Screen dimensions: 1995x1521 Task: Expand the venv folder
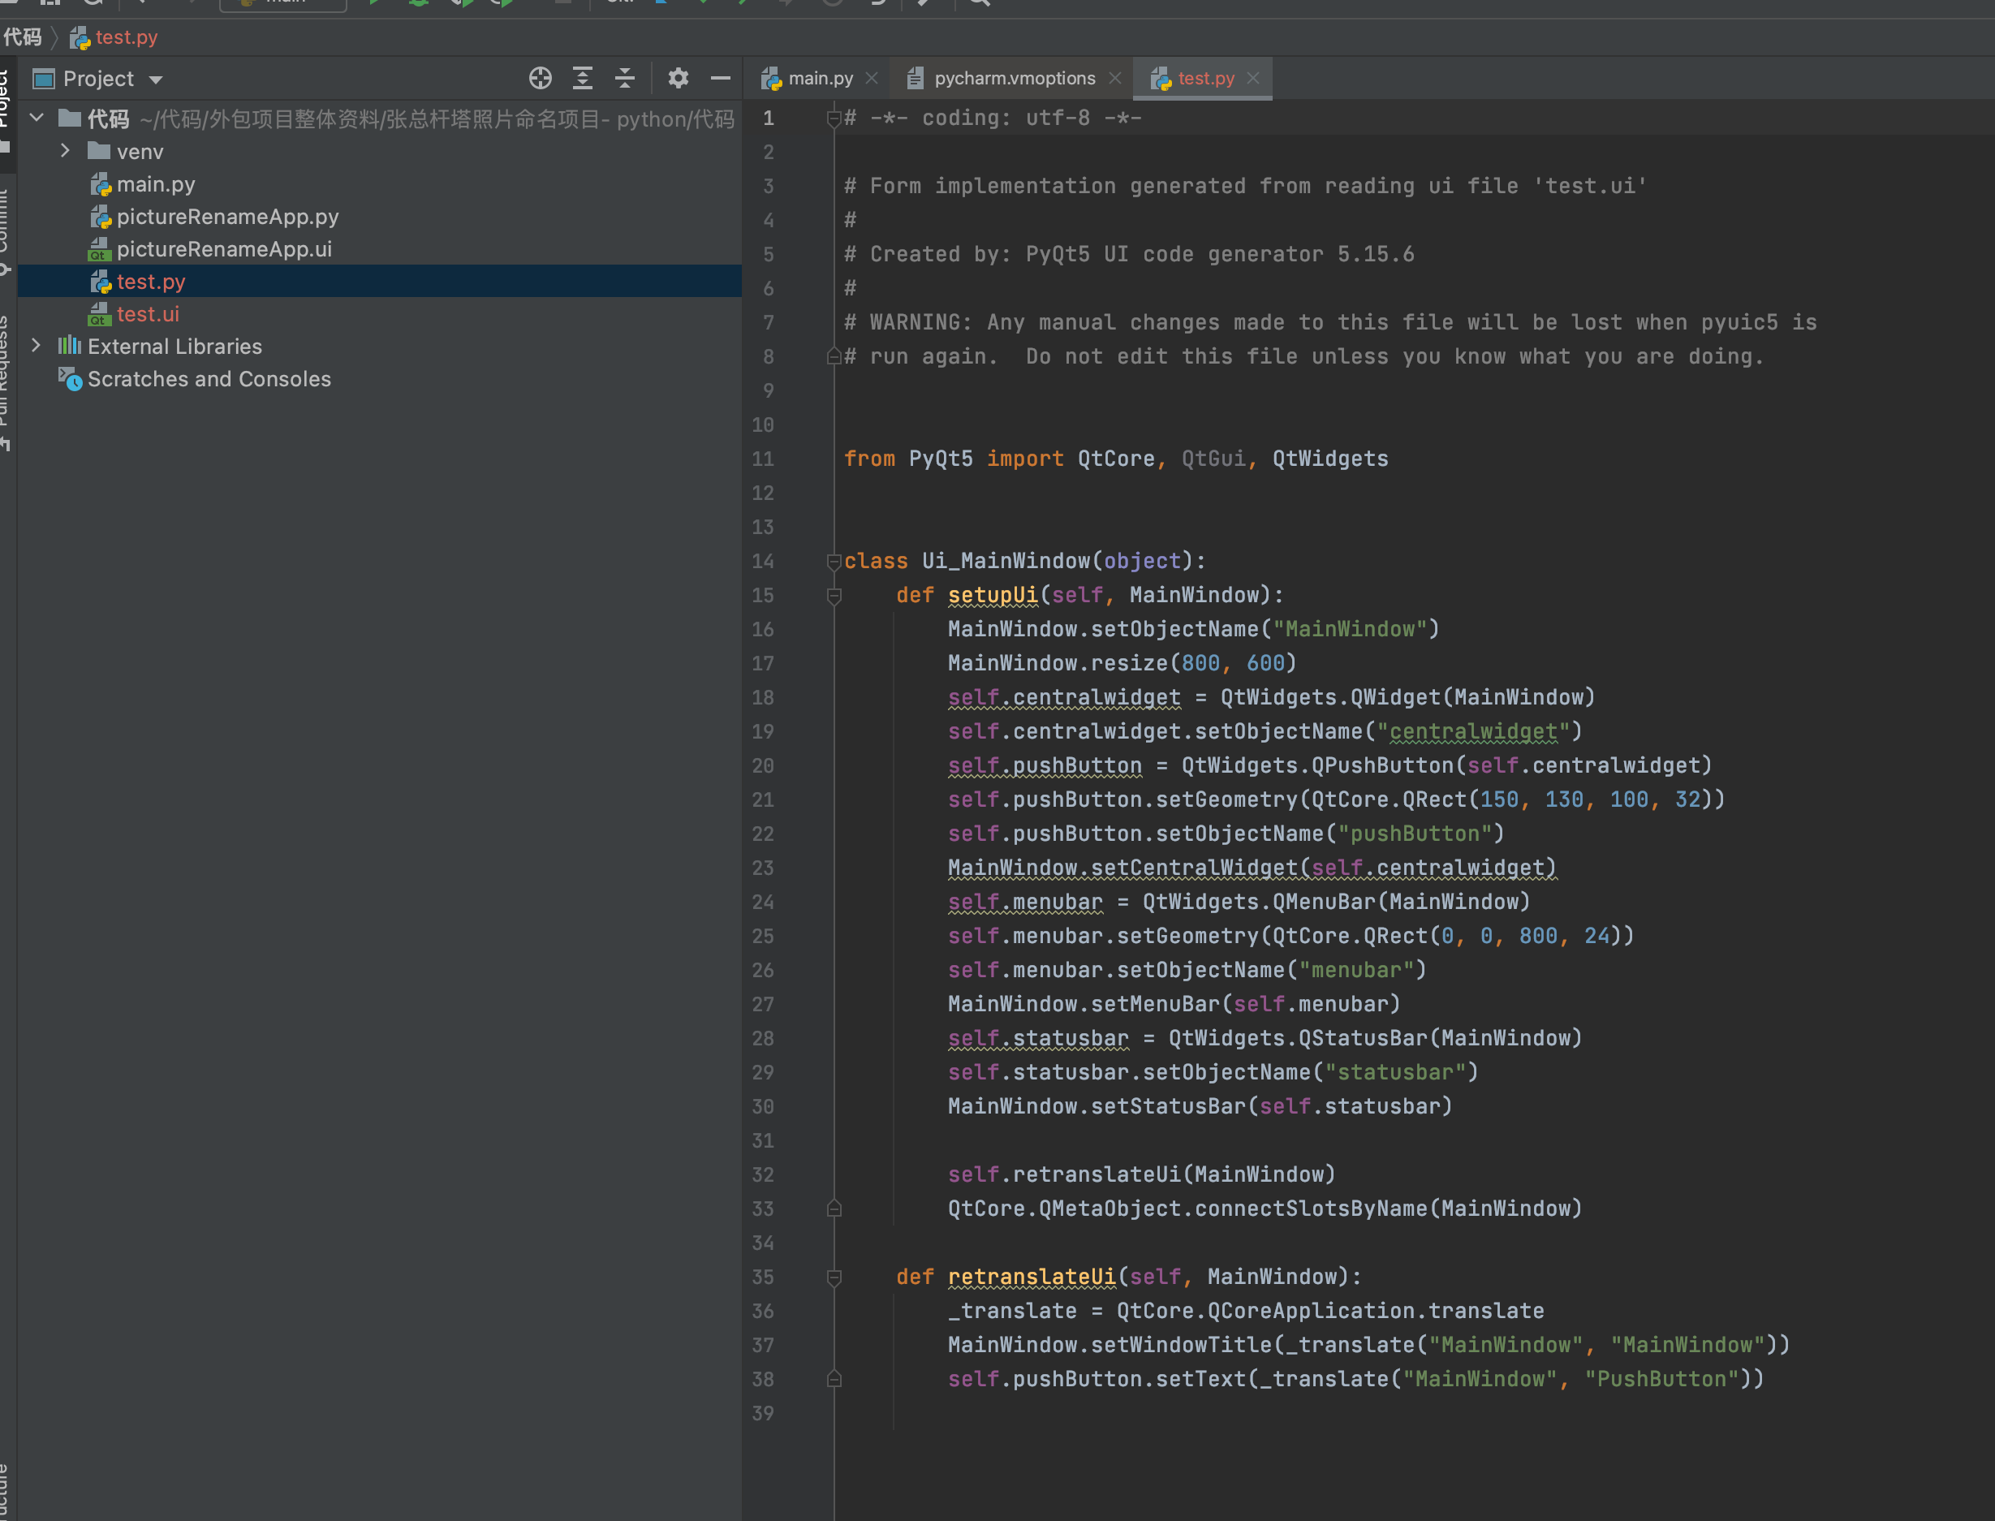tap(64, 151)
